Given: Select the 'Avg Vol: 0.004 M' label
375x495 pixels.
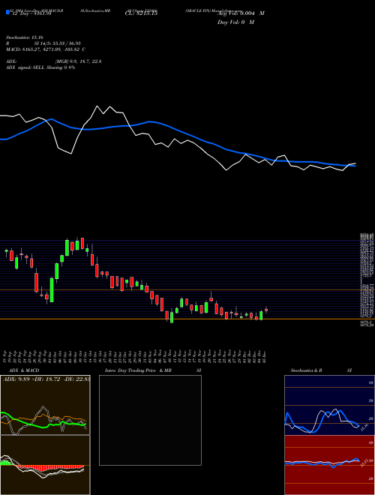Looking at the screenshot, I should 241,13.
